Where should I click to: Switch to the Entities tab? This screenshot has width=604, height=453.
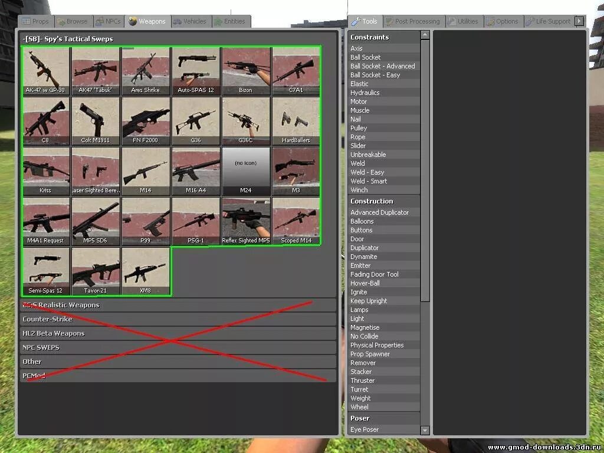230,22
